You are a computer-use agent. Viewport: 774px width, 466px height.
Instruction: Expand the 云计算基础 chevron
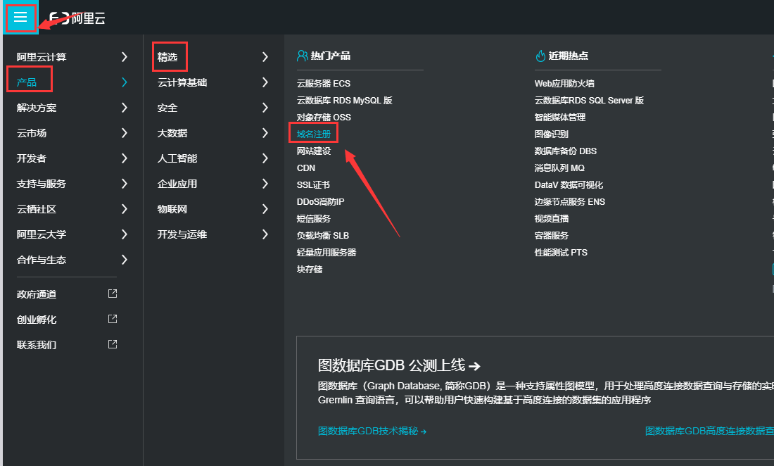click(265, 82)
